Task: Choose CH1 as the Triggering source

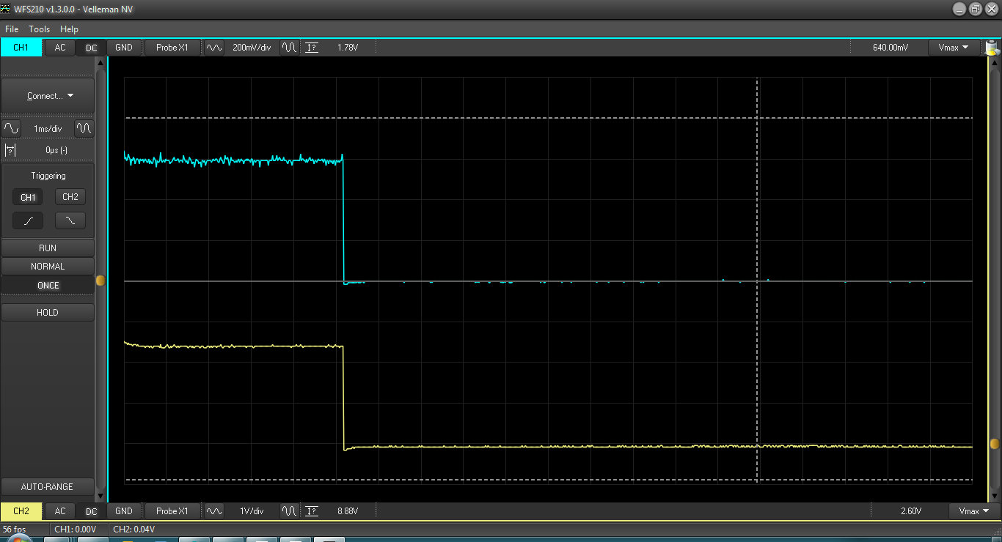Action: pos(28,197)
